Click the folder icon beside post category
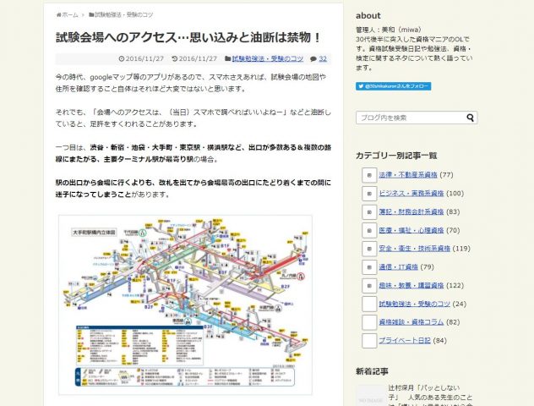Viewport: 534px width, 406px height. click(228, 58)
